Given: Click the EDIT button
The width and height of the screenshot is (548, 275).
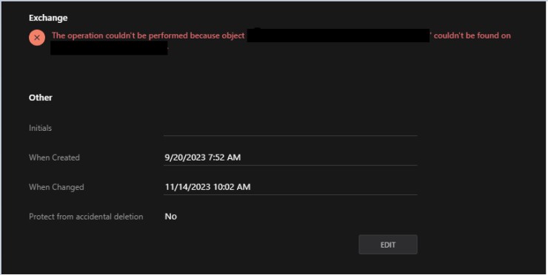Looking at the screenshot, I should tap(388, 245).
